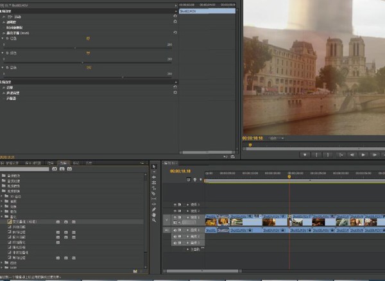Click the Snap icon in timeline header
This screenshot has width=385, height=281.
(x=189, y=179)
